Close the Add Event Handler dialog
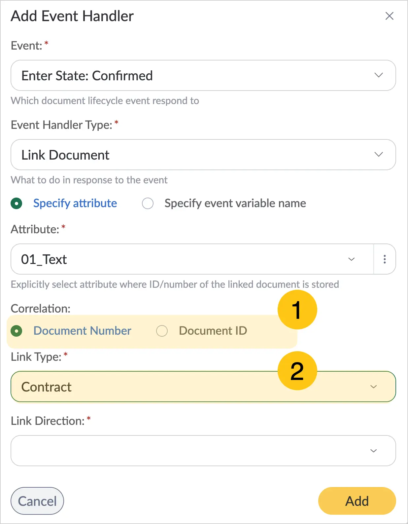This screenshot has height=524, width=408. (389, 16)
